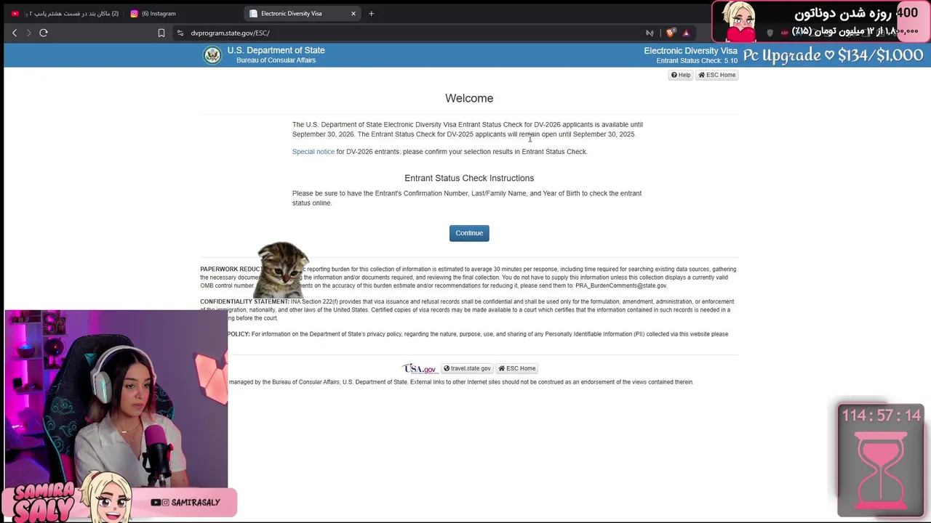Click the Brave rewards triangle icon
The width and height of the screenshot is (931, 523).
pos(686,33)
